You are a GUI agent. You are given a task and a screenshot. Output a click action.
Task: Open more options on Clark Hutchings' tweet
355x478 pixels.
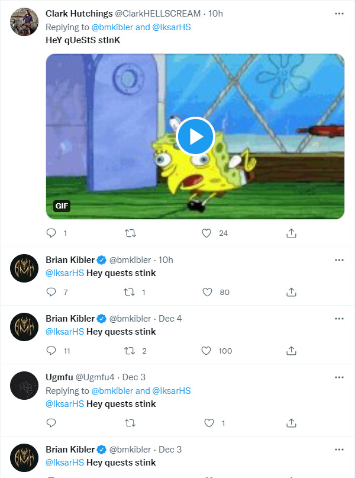pyautogui.click(x=339, y=13)
